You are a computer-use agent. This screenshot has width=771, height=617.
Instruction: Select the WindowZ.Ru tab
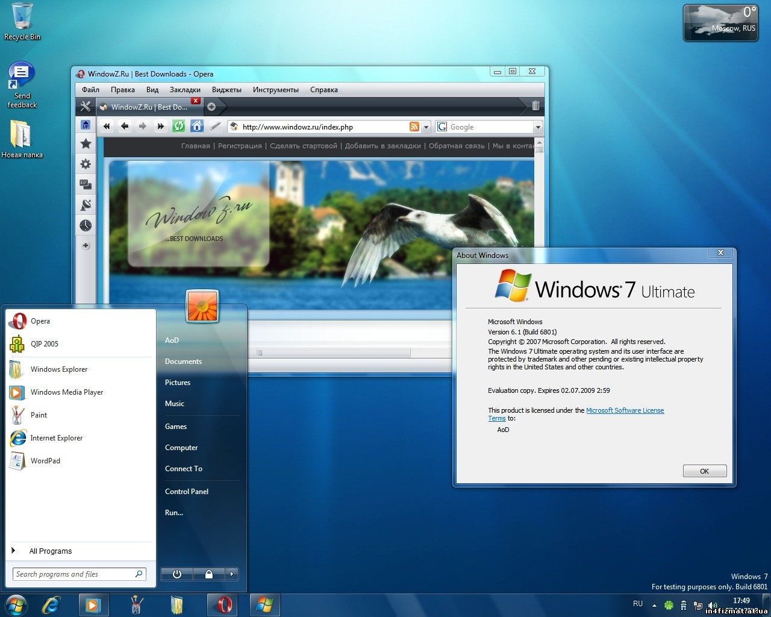point(149,107)
